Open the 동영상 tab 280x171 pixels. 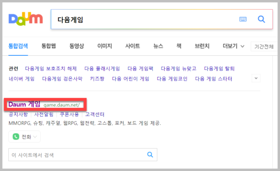77,46
